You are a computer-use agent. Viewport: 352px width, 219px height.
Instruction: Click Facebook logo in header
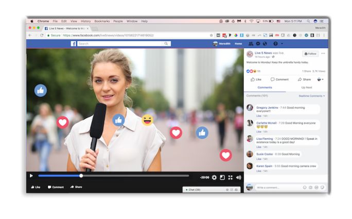point(74,44)
